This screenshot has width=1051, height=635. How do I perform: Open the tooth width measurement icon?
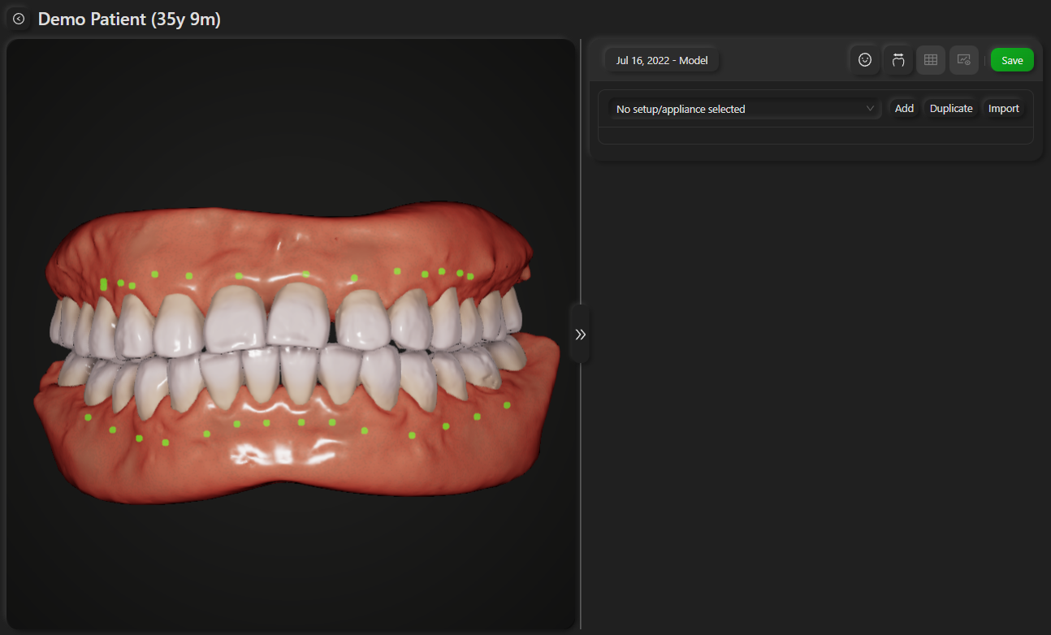(898, 60)
